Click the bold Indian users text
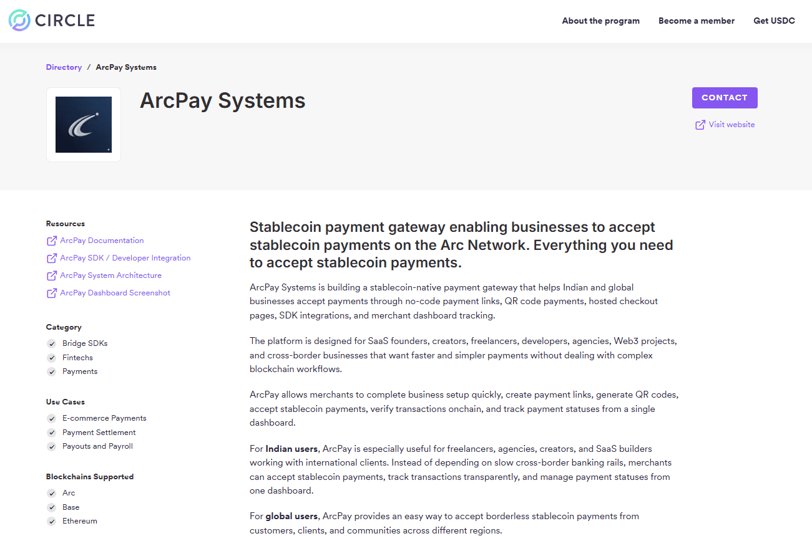This screenshot has width=812, height=536. coord(292,449)
